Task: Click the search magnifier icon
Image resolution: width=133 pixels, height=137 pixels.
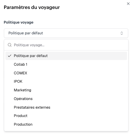Action: point(10,45)
